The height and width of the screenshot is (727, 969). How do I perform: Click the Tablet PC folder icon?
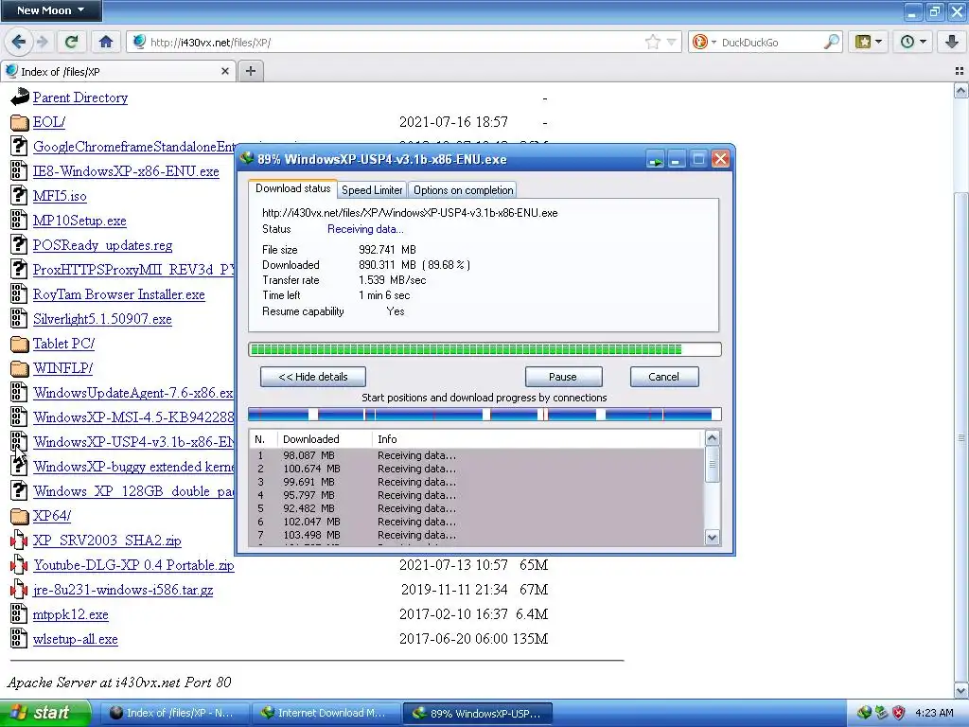(x=19, y=344)
